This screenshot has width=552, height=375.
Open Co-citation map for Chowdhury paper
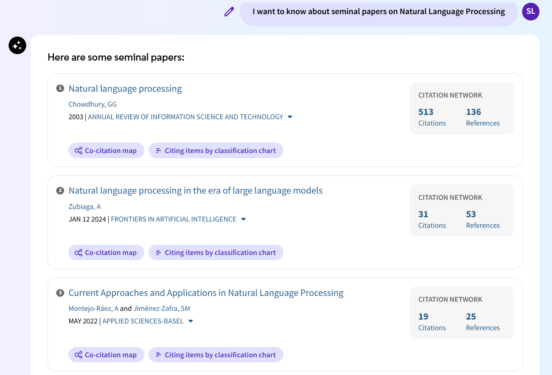[106, 151]
